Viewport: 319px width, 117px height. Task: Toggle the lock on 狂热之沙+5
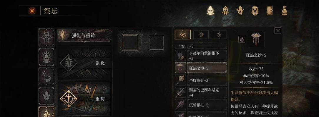pos(242,39)
